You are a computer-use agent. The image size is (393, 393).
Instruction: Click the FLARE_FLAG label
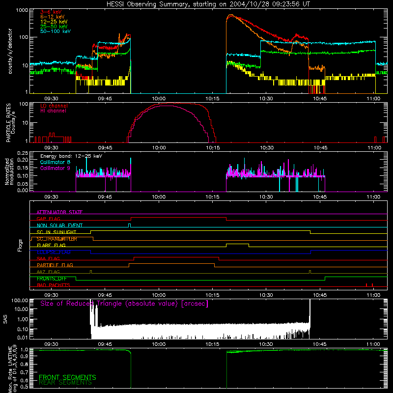(x=51, y=245)
